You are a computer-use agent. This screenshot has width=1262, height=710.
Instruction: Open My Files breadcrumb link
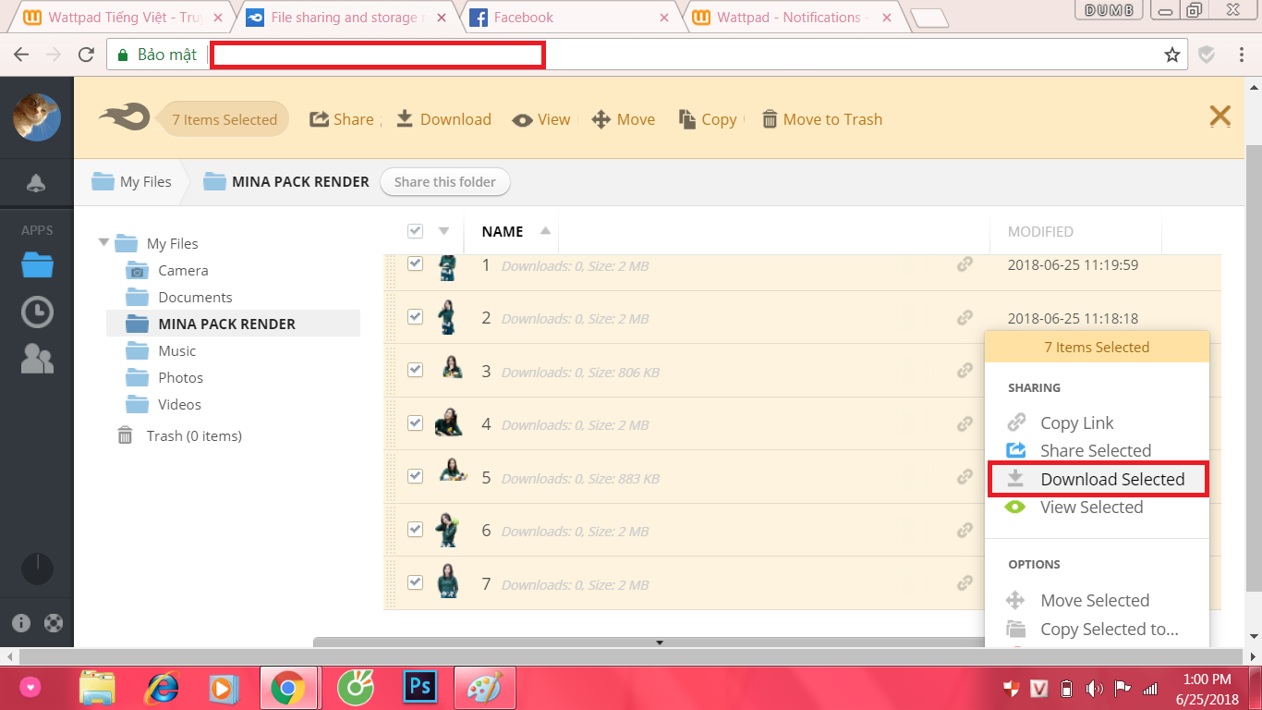pyautogui.click(x=131, y=182)
